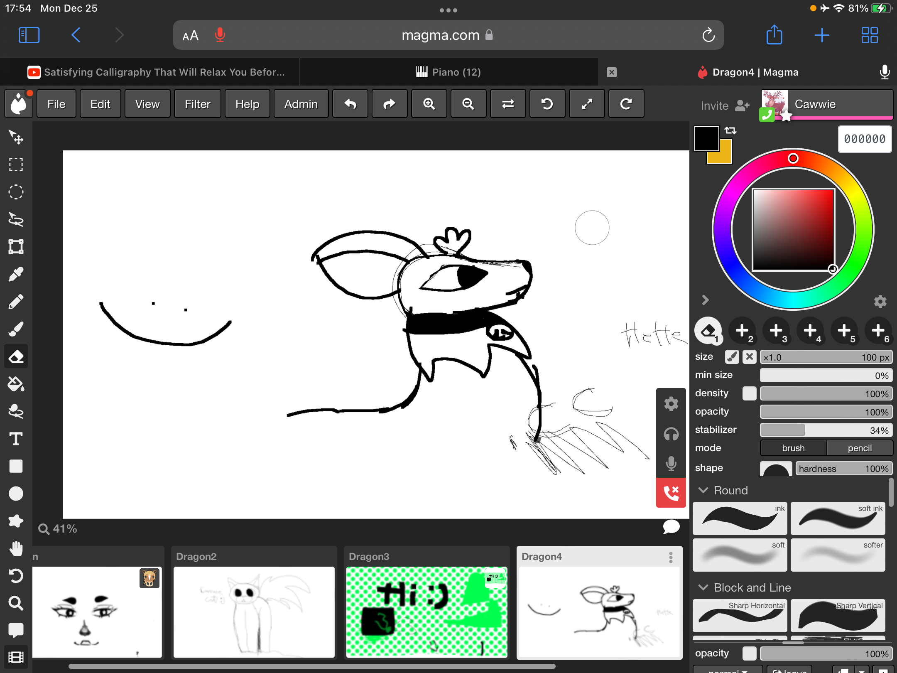Switch mode to brush
The width and height of the screenshot is (897, 673).
click(793, 448)
